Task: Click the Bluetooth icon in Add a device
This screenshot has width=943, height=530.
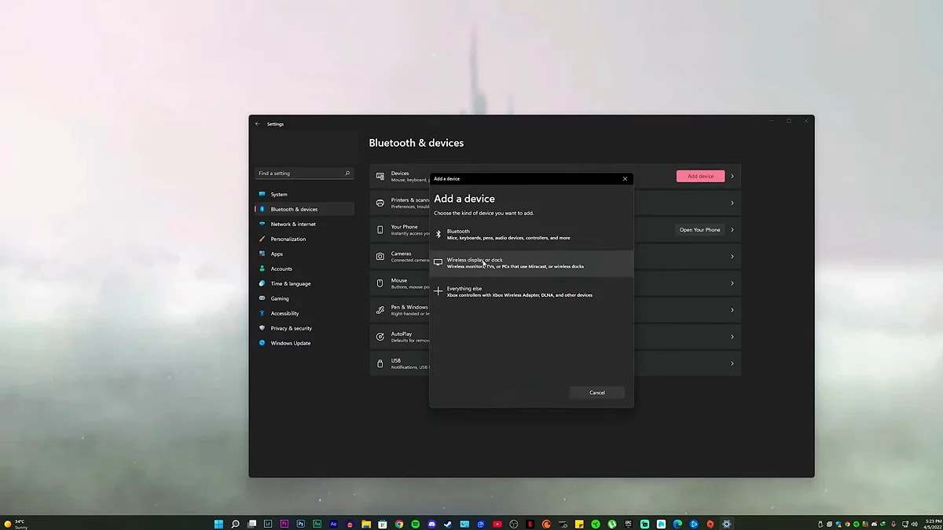Action: pos(438,234)
